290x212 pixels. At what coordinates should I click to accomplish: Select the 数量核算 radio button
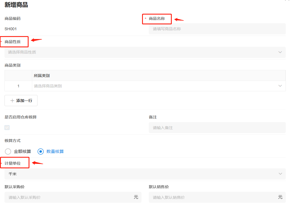(x=41, y=152)
